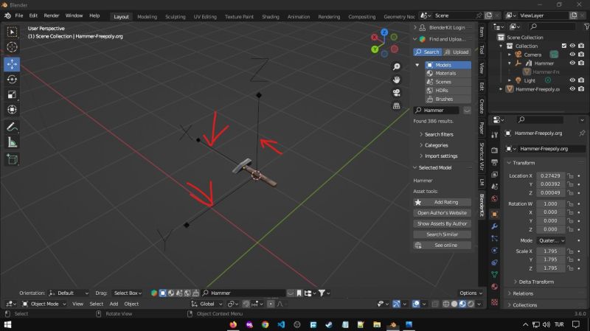Switch to UV Editing workspace tab

coord(205,16)
